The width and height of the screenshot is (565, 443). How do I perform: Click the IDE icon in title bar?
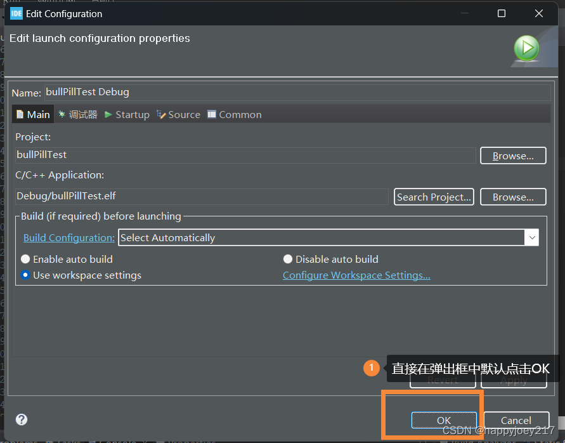[16, 14]
